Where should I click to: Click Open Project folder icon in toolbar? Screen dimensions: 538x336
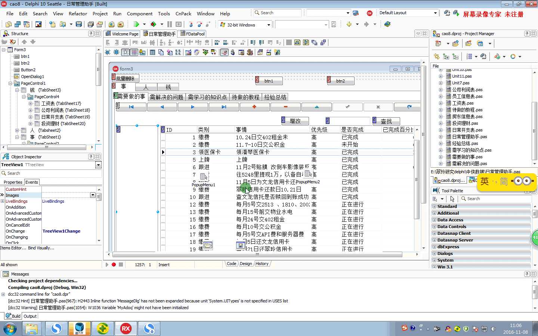coord(100,24)
